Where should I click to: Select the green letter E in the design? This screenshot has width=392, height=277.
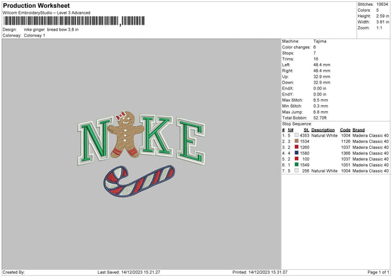pos(191,142)
